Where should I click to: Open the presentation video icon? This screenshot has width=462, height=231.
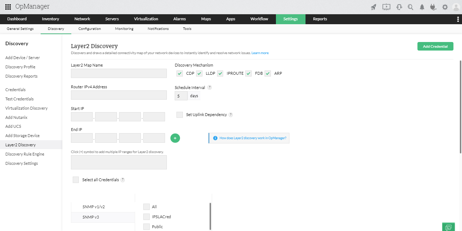tap(386, 7)
